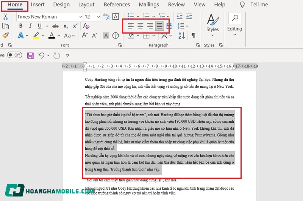
Task: Apply yellow text highlight color
Action: (x=36, y=35)
